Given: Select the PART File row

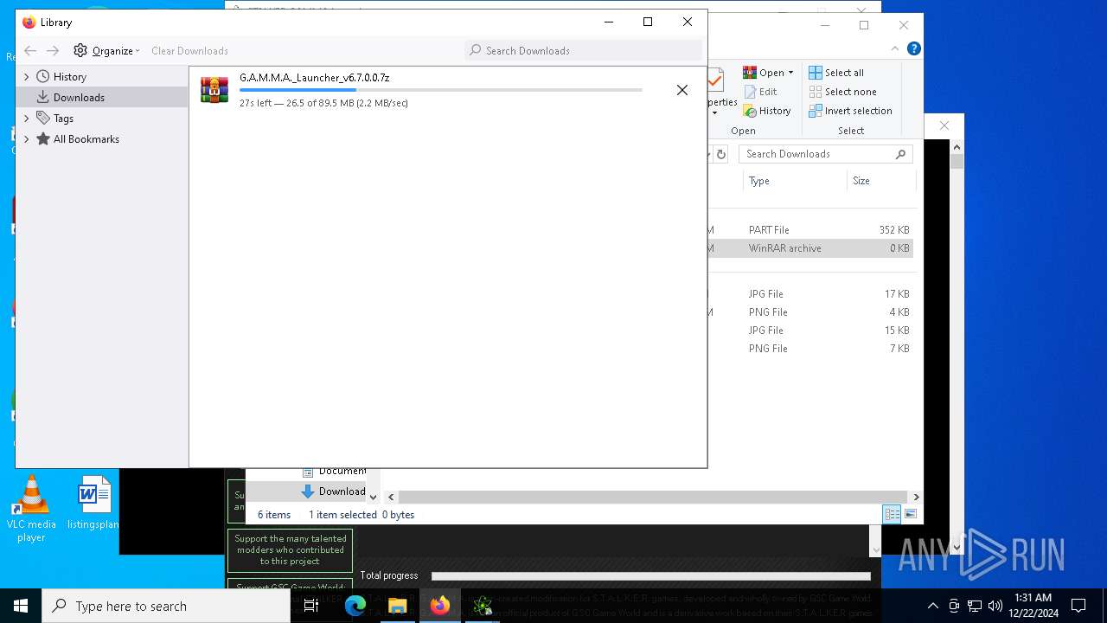Looking at the screenshot, I should pos(810,230).
